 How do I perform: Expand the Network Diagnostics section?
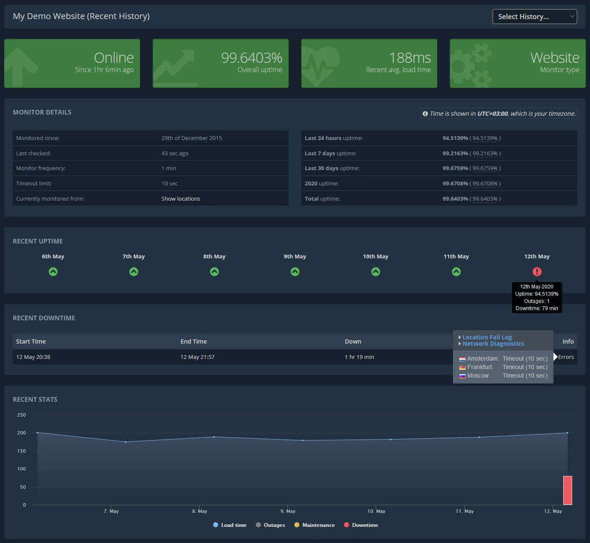click(493, 344)
